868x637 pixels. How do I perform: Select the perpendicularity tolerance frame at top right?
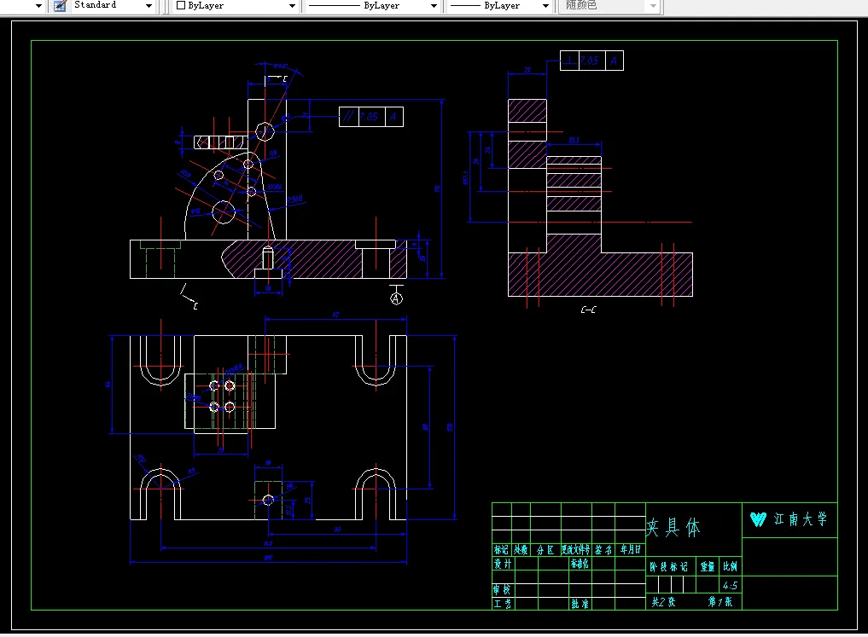591,61
